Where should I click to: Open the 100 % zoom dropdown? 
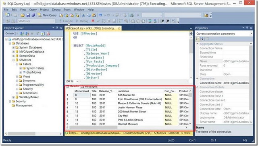[77, 81]
